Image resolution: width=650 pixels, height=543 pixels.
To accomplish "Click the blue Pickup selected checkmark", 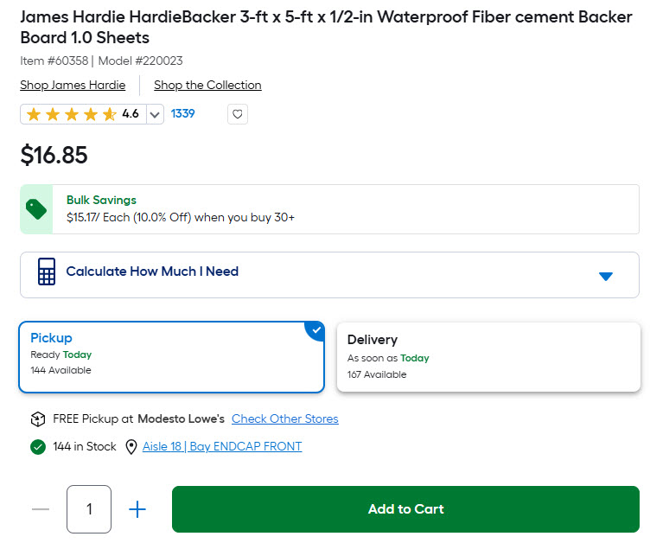I will [316, 329].
